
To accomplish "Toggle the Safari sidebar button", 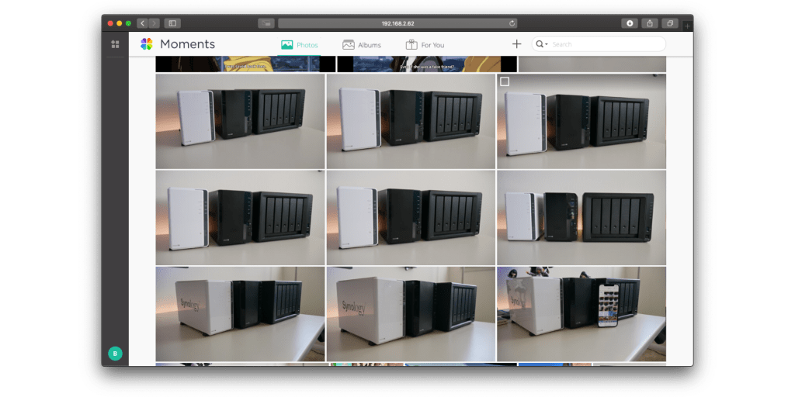I will click(x=172, y=23).
